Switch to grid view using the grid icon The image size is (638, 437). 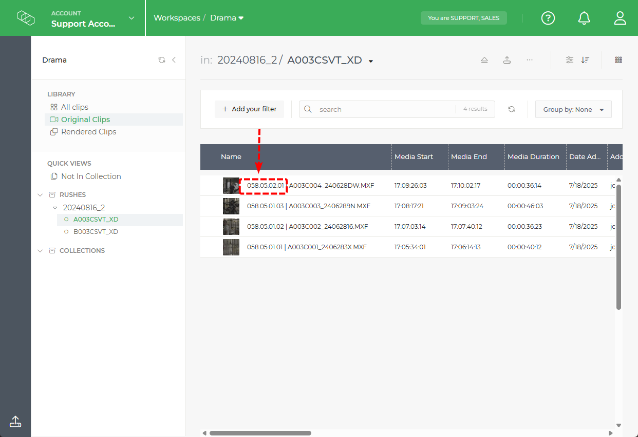pyautogui.click(x=618, y=59)
